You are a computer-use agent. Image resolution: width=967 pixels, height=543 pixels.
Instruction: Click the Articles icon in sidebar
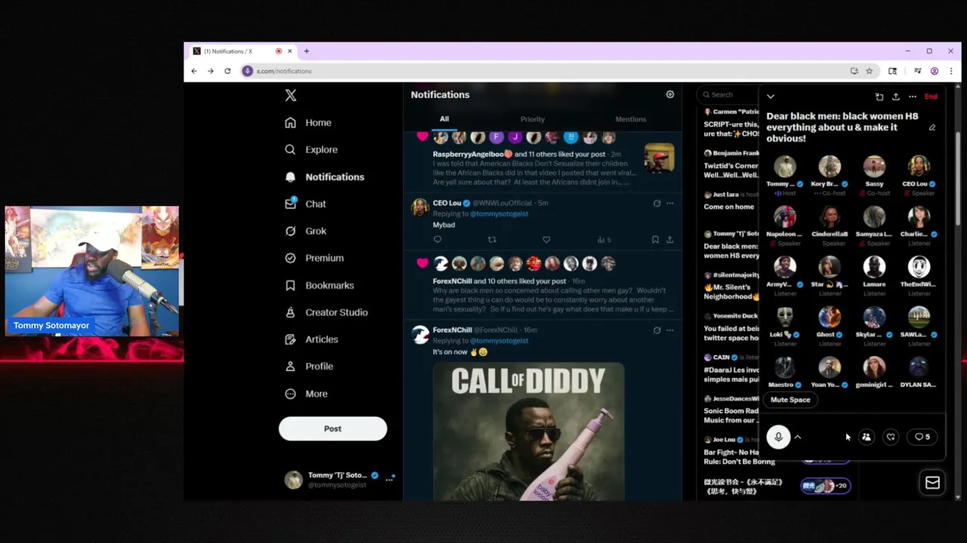291,339
